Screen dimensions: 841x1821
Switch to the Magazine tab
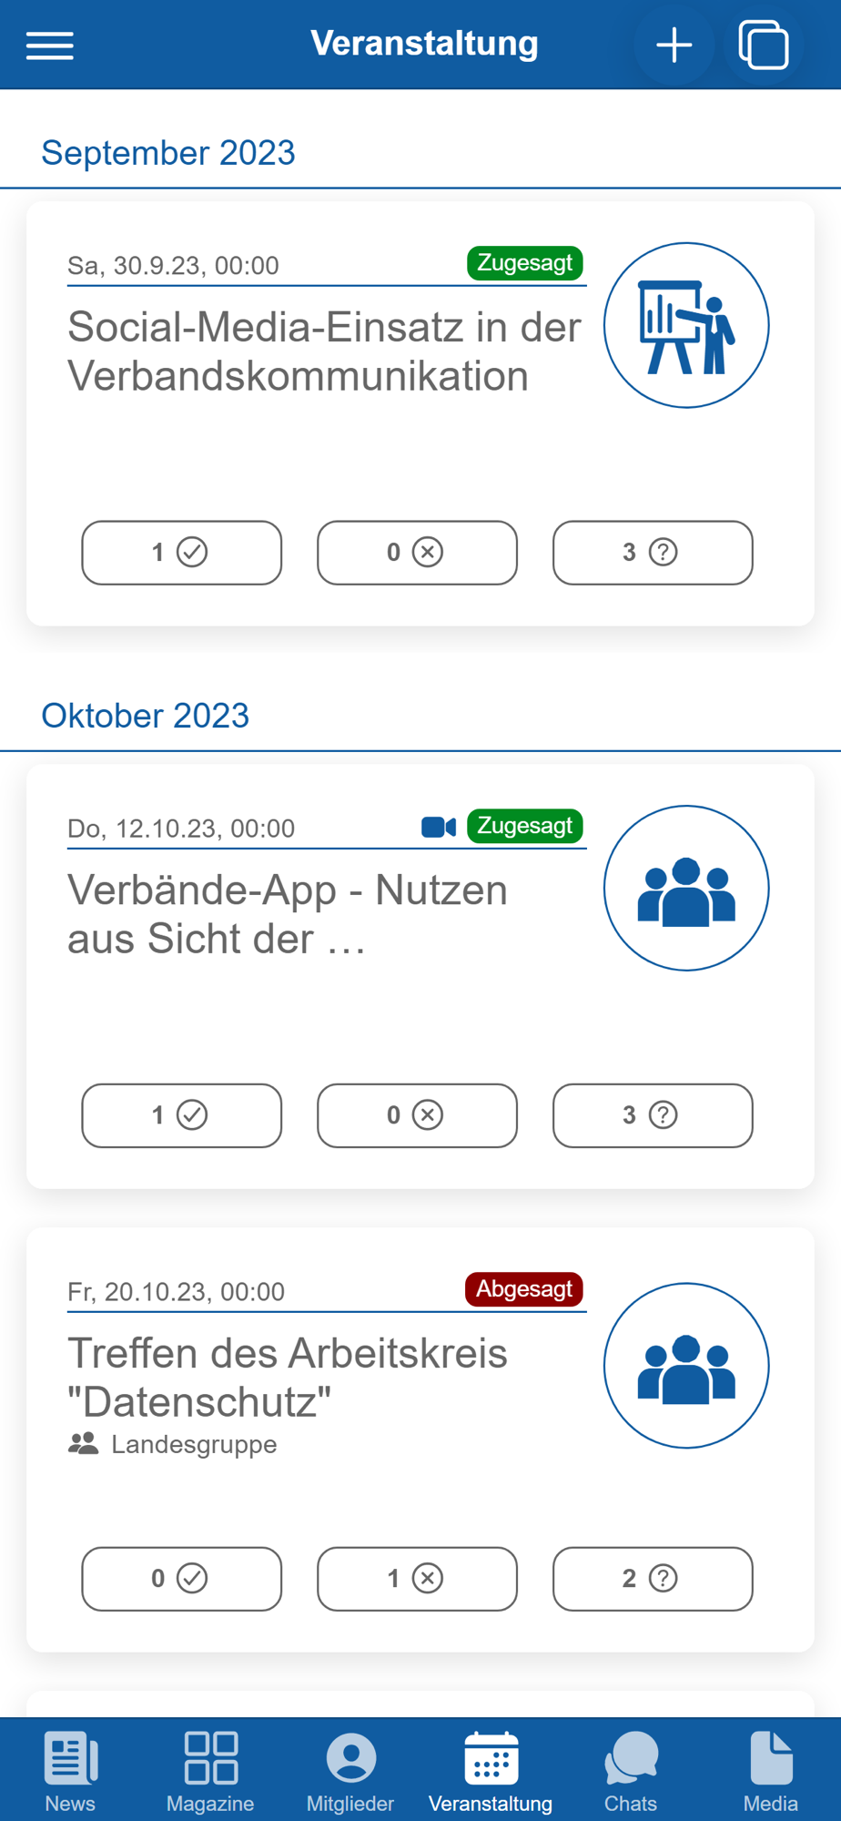[210, 1771]
